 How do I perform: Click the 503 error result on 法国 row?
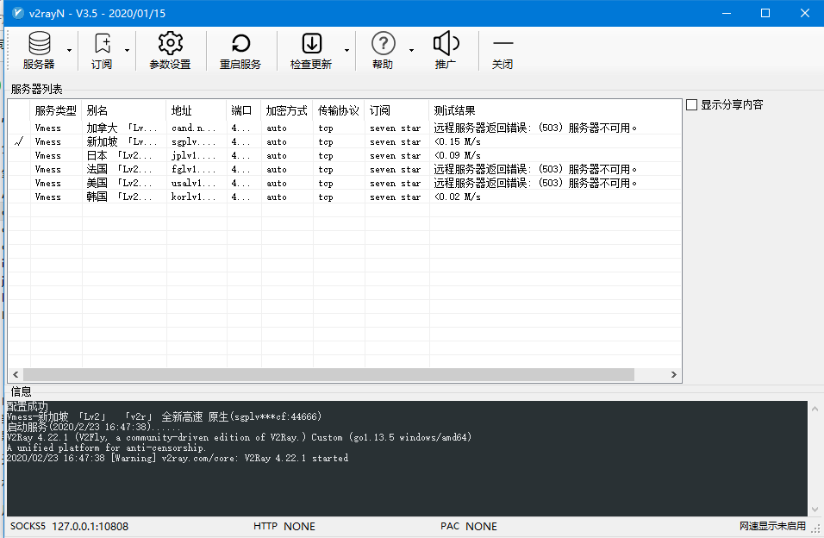point(535,169)
